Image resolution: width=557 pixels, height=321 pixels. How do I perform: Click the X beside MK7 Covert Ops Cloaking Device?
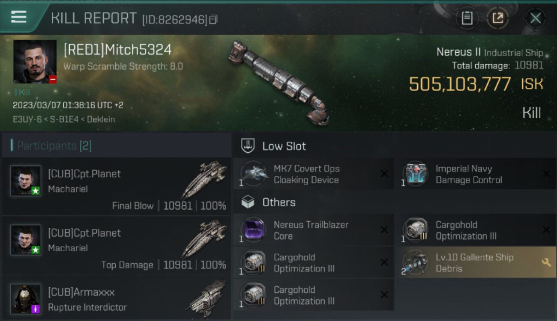pos(384,173)
